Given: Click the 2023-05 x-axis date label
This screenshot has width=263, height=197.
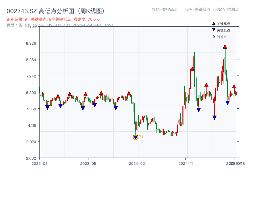Looking at the screenshot, I should point(88,164).
